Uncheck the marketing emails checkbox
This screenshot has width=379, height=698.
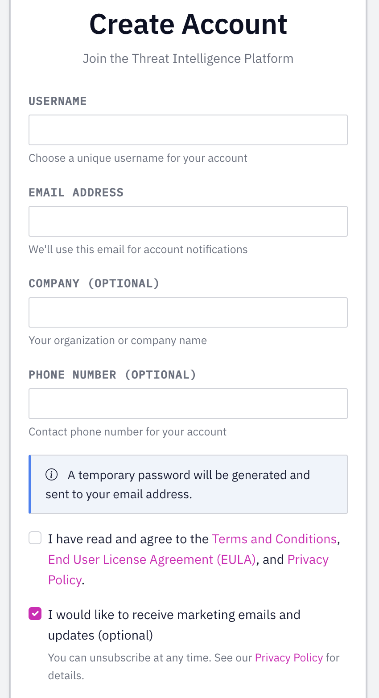35,614
